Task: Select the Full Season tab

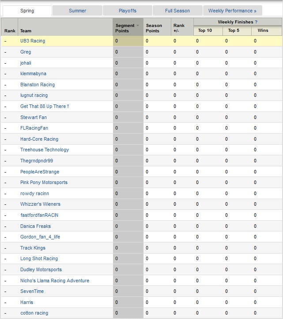Action: 177,11
